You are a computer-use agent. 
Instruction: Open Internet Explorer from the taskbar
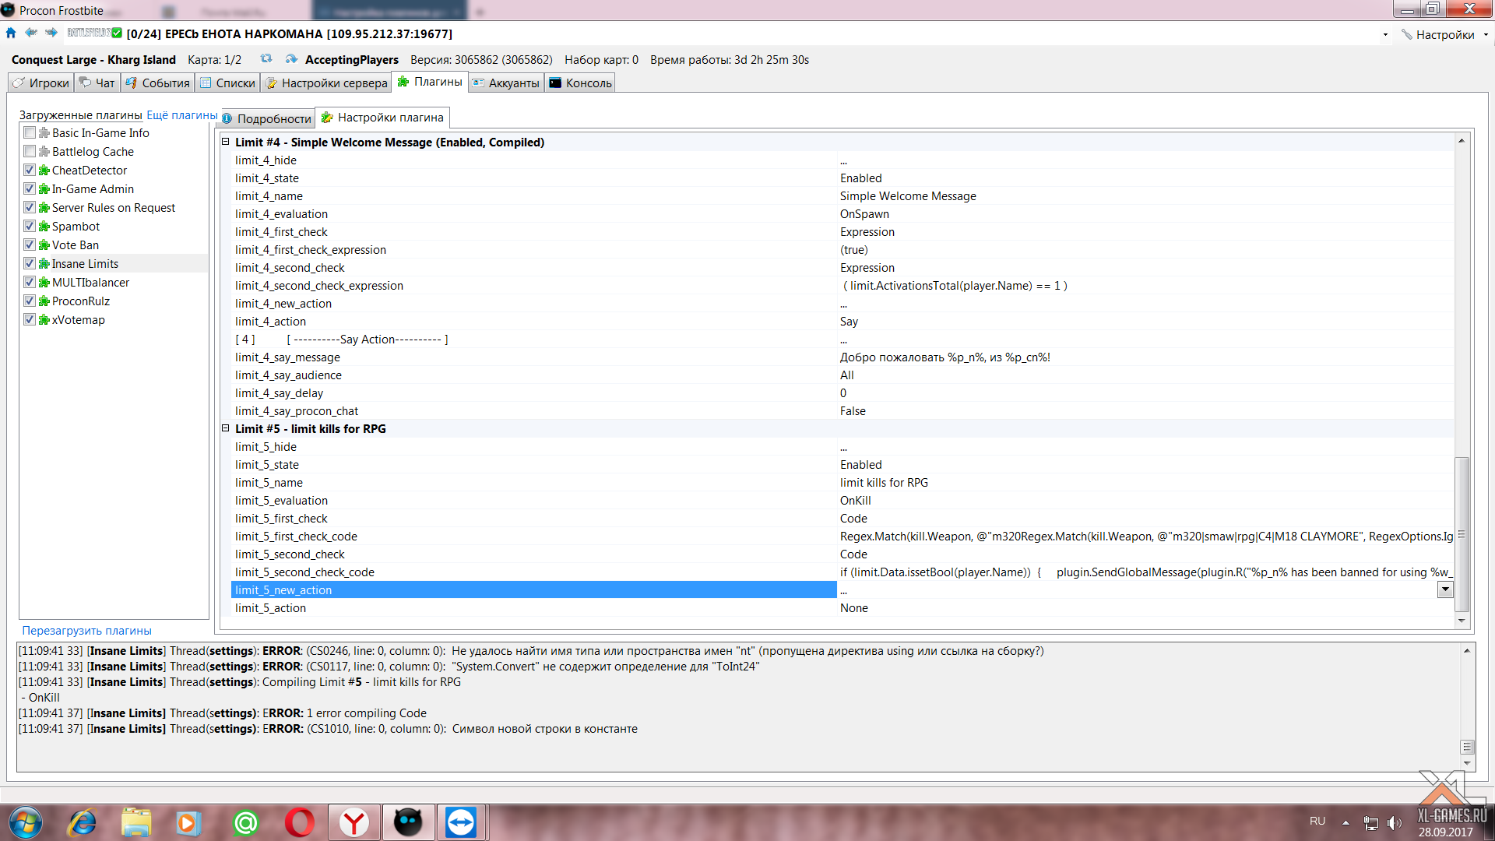point(82,822)
